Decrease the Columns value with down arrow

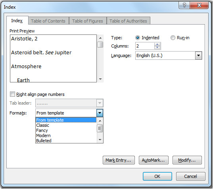pyautogui.click(x=157, y=48)
